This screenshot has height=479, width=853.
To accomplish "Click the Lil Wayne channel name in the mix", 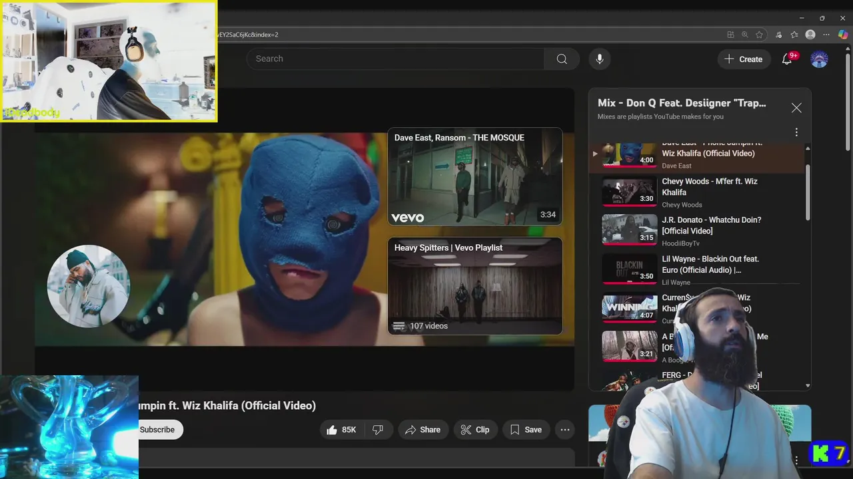I will click(x=676, y=282).
